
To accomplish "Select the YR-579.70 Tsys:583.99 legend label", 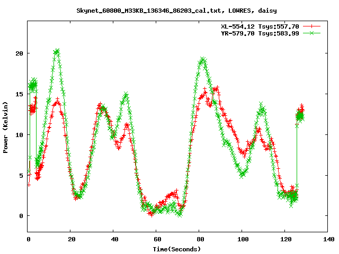I will 260,33.
